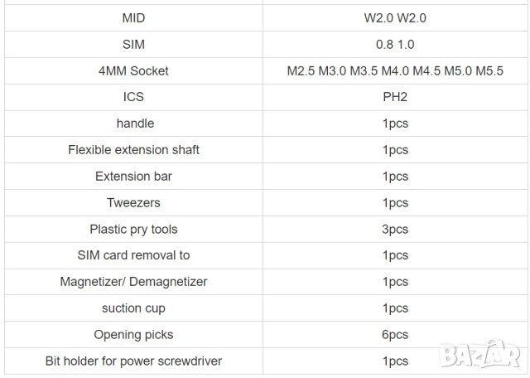Image resolution: width=530 pixels, height=378 pixels.
Task: Select Bit holder for power screwdriver label
Action: pyautogui.click(x=133, y=361)
